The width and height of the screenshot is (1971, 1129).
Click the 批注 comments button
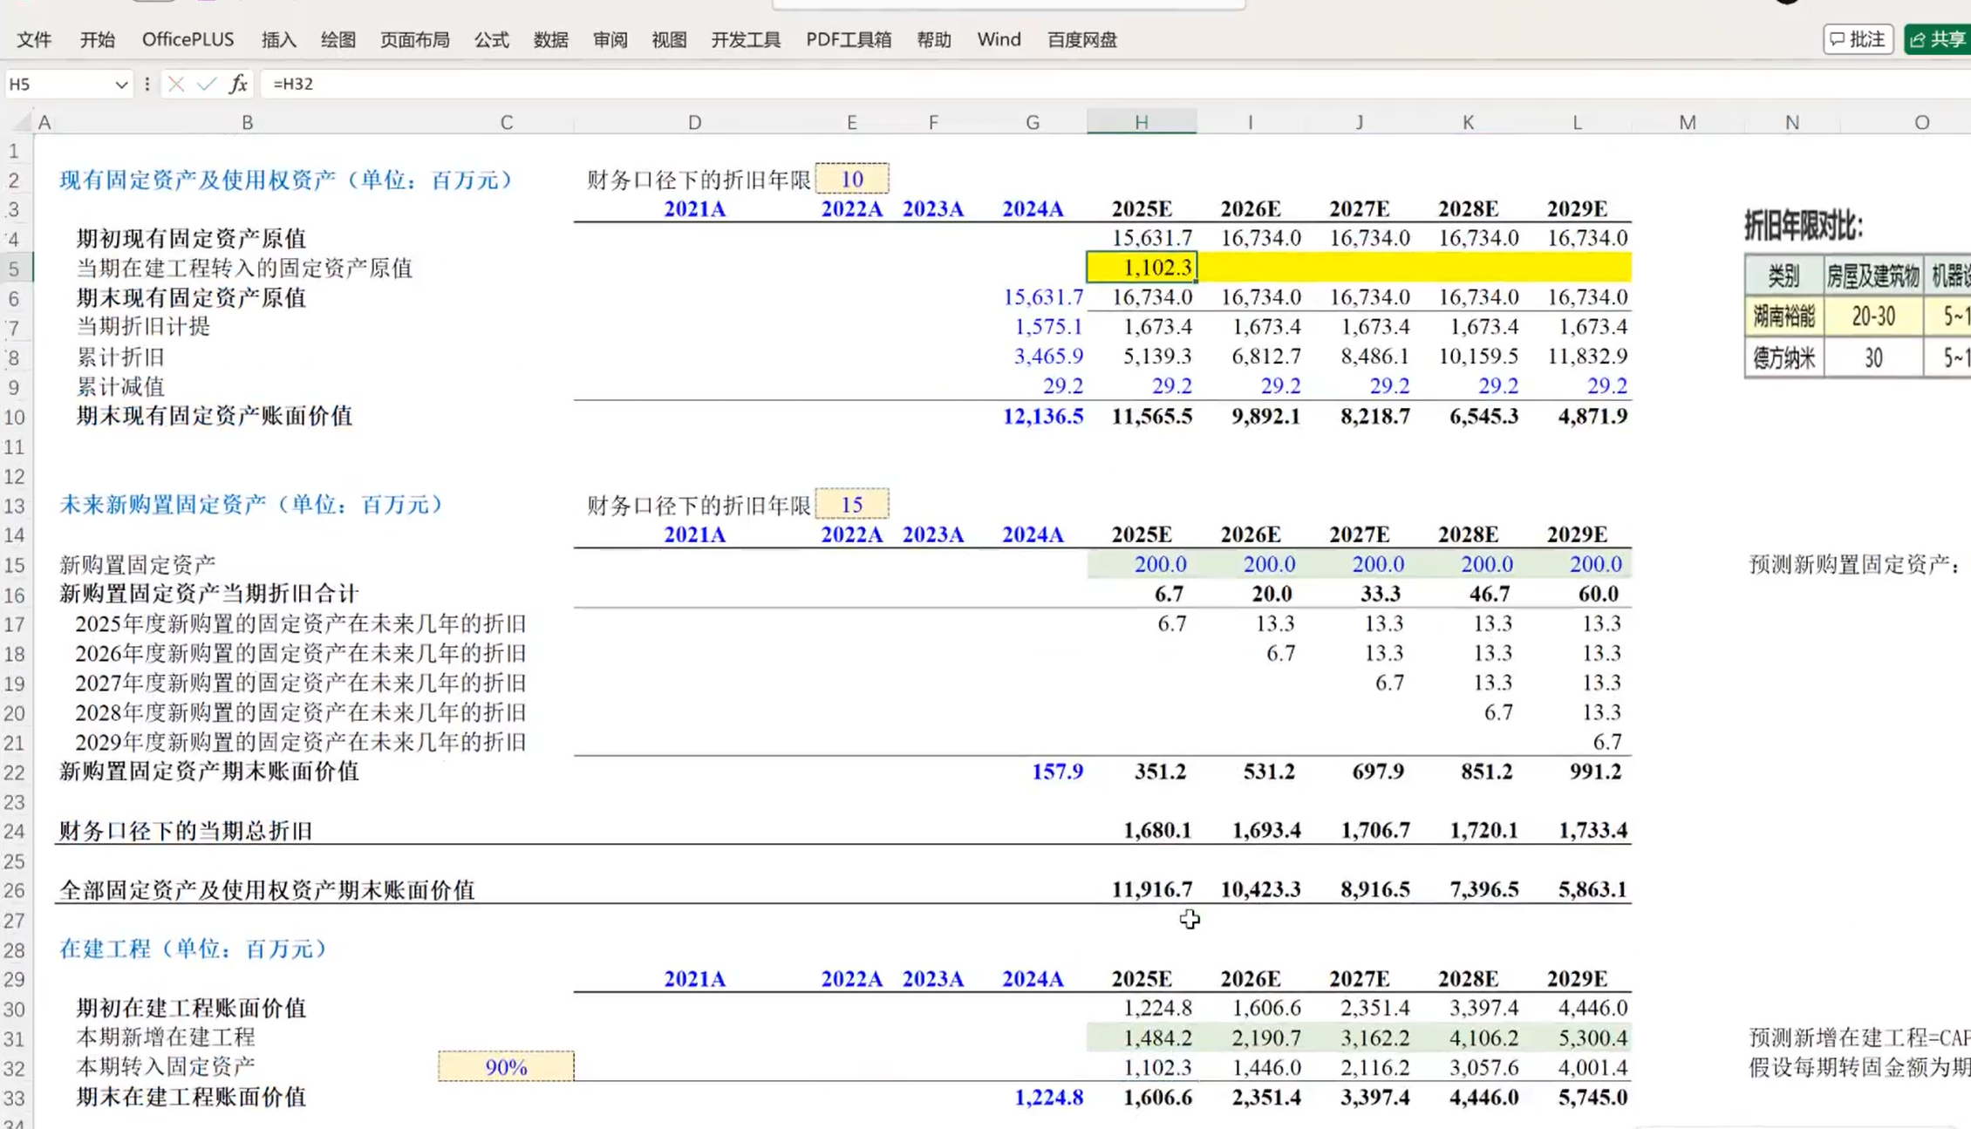1858,39
